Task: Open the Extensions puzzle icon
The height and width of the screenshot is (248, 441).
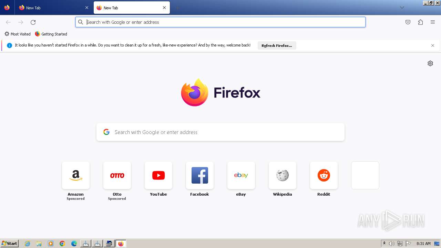Action: click(420, 22)
